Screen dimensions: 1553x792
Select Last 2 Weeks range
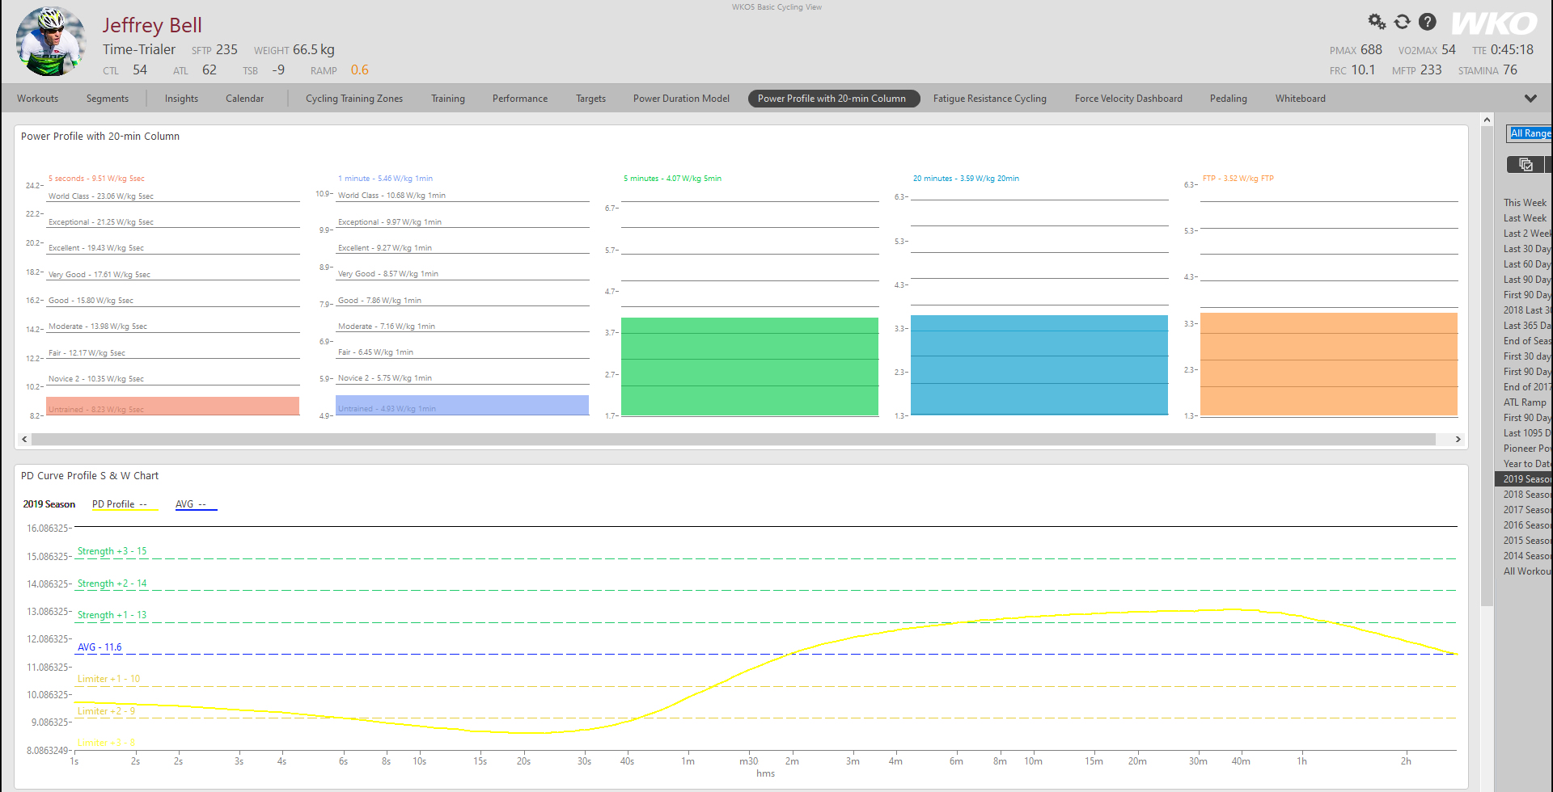coord(1527,234)
